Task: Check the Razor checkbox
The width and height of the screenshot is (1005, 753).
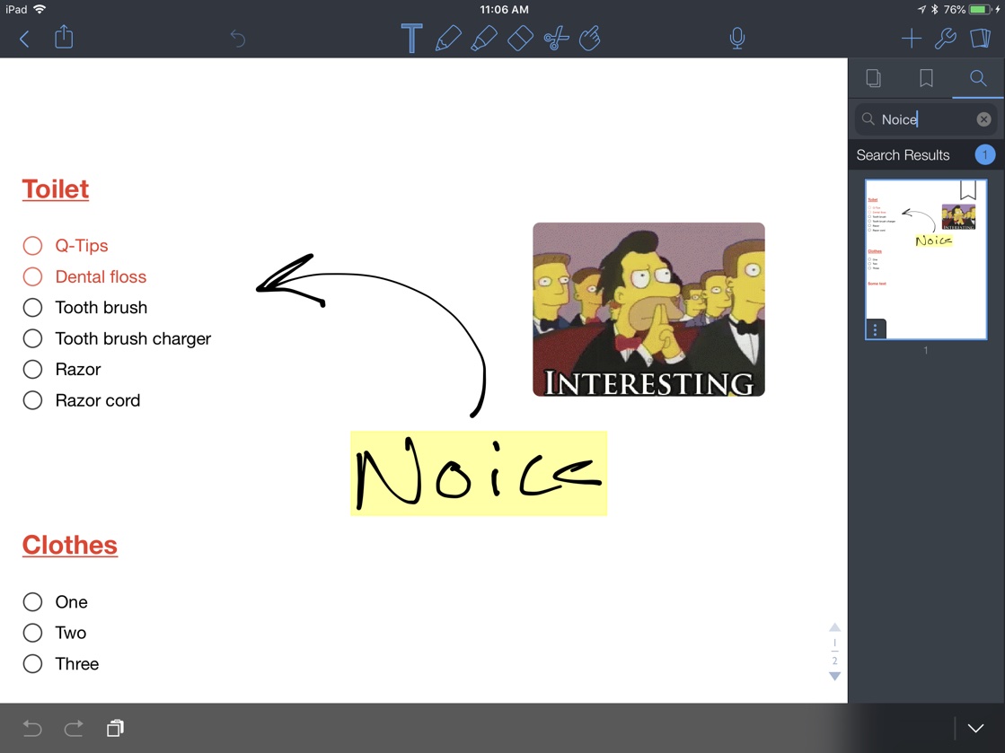Action: pyautogui.click(x=32, y=370)
